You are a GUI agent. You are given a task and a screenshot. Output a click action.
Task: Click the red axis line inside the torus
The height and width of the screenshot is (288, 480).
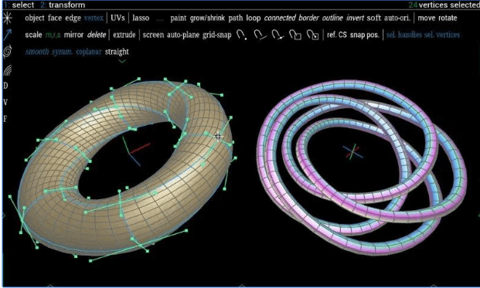(140, 148)
